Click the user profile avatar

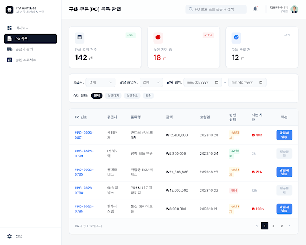[x=294, y=9]
